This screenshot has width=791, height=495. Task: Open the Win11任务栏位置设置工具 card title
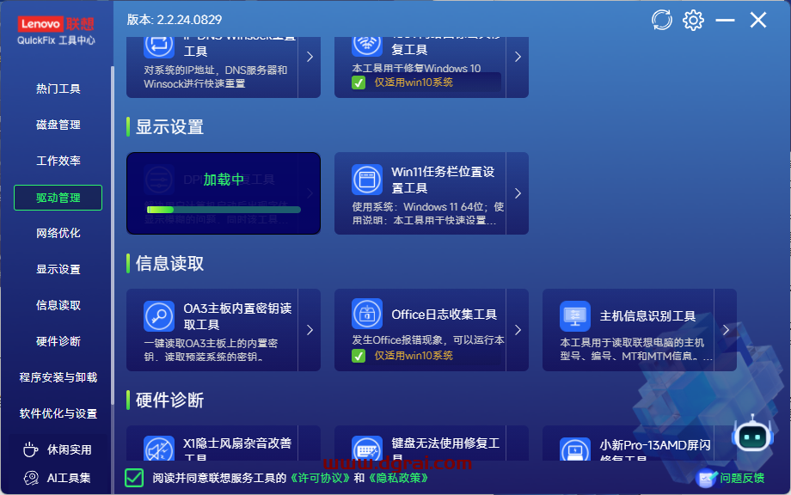coord(443,180)
